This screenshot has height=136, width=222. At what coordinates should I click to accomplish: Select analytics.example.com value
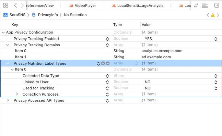coord(162,51)
